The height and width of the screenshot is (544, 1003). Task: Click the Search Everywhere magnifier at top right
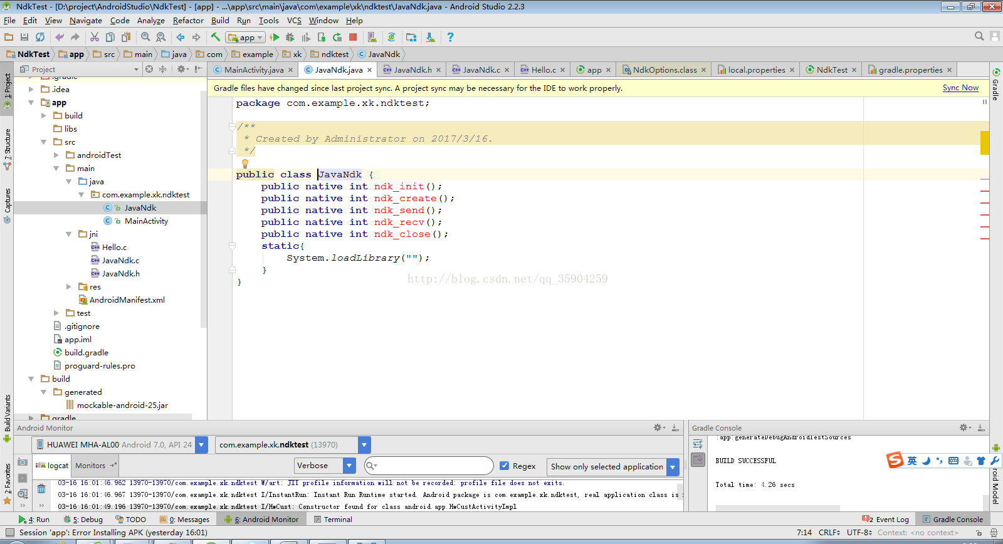(979, 36)
